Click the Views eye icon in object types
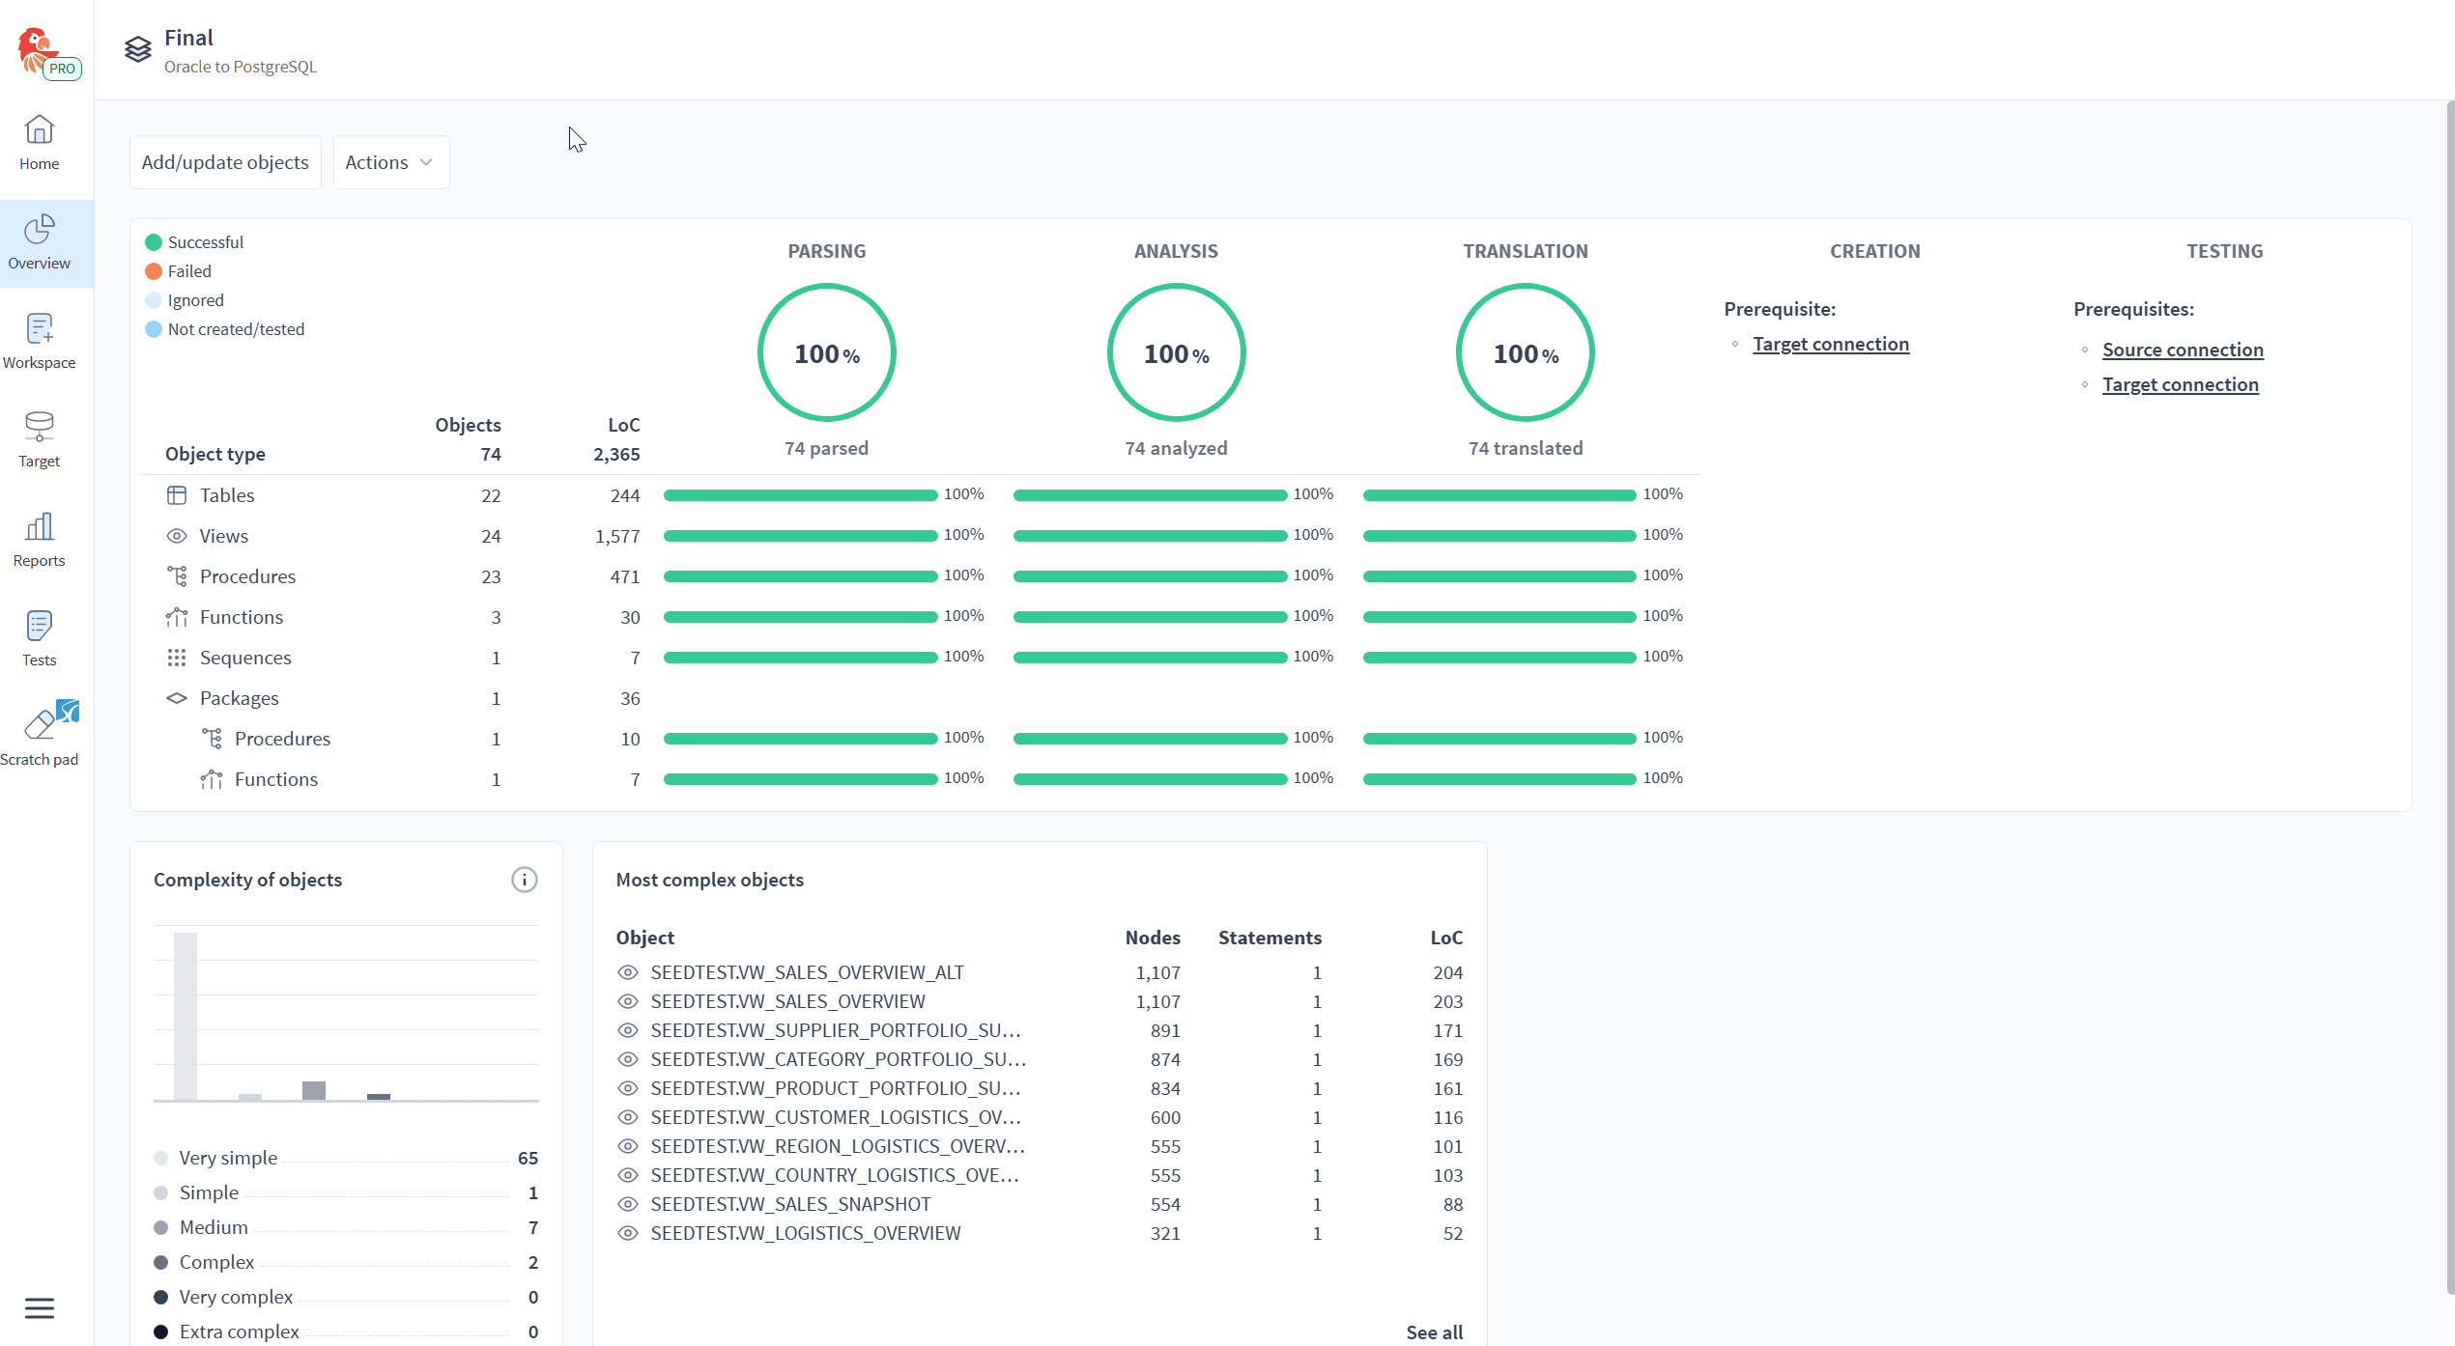 coord(177,536)
